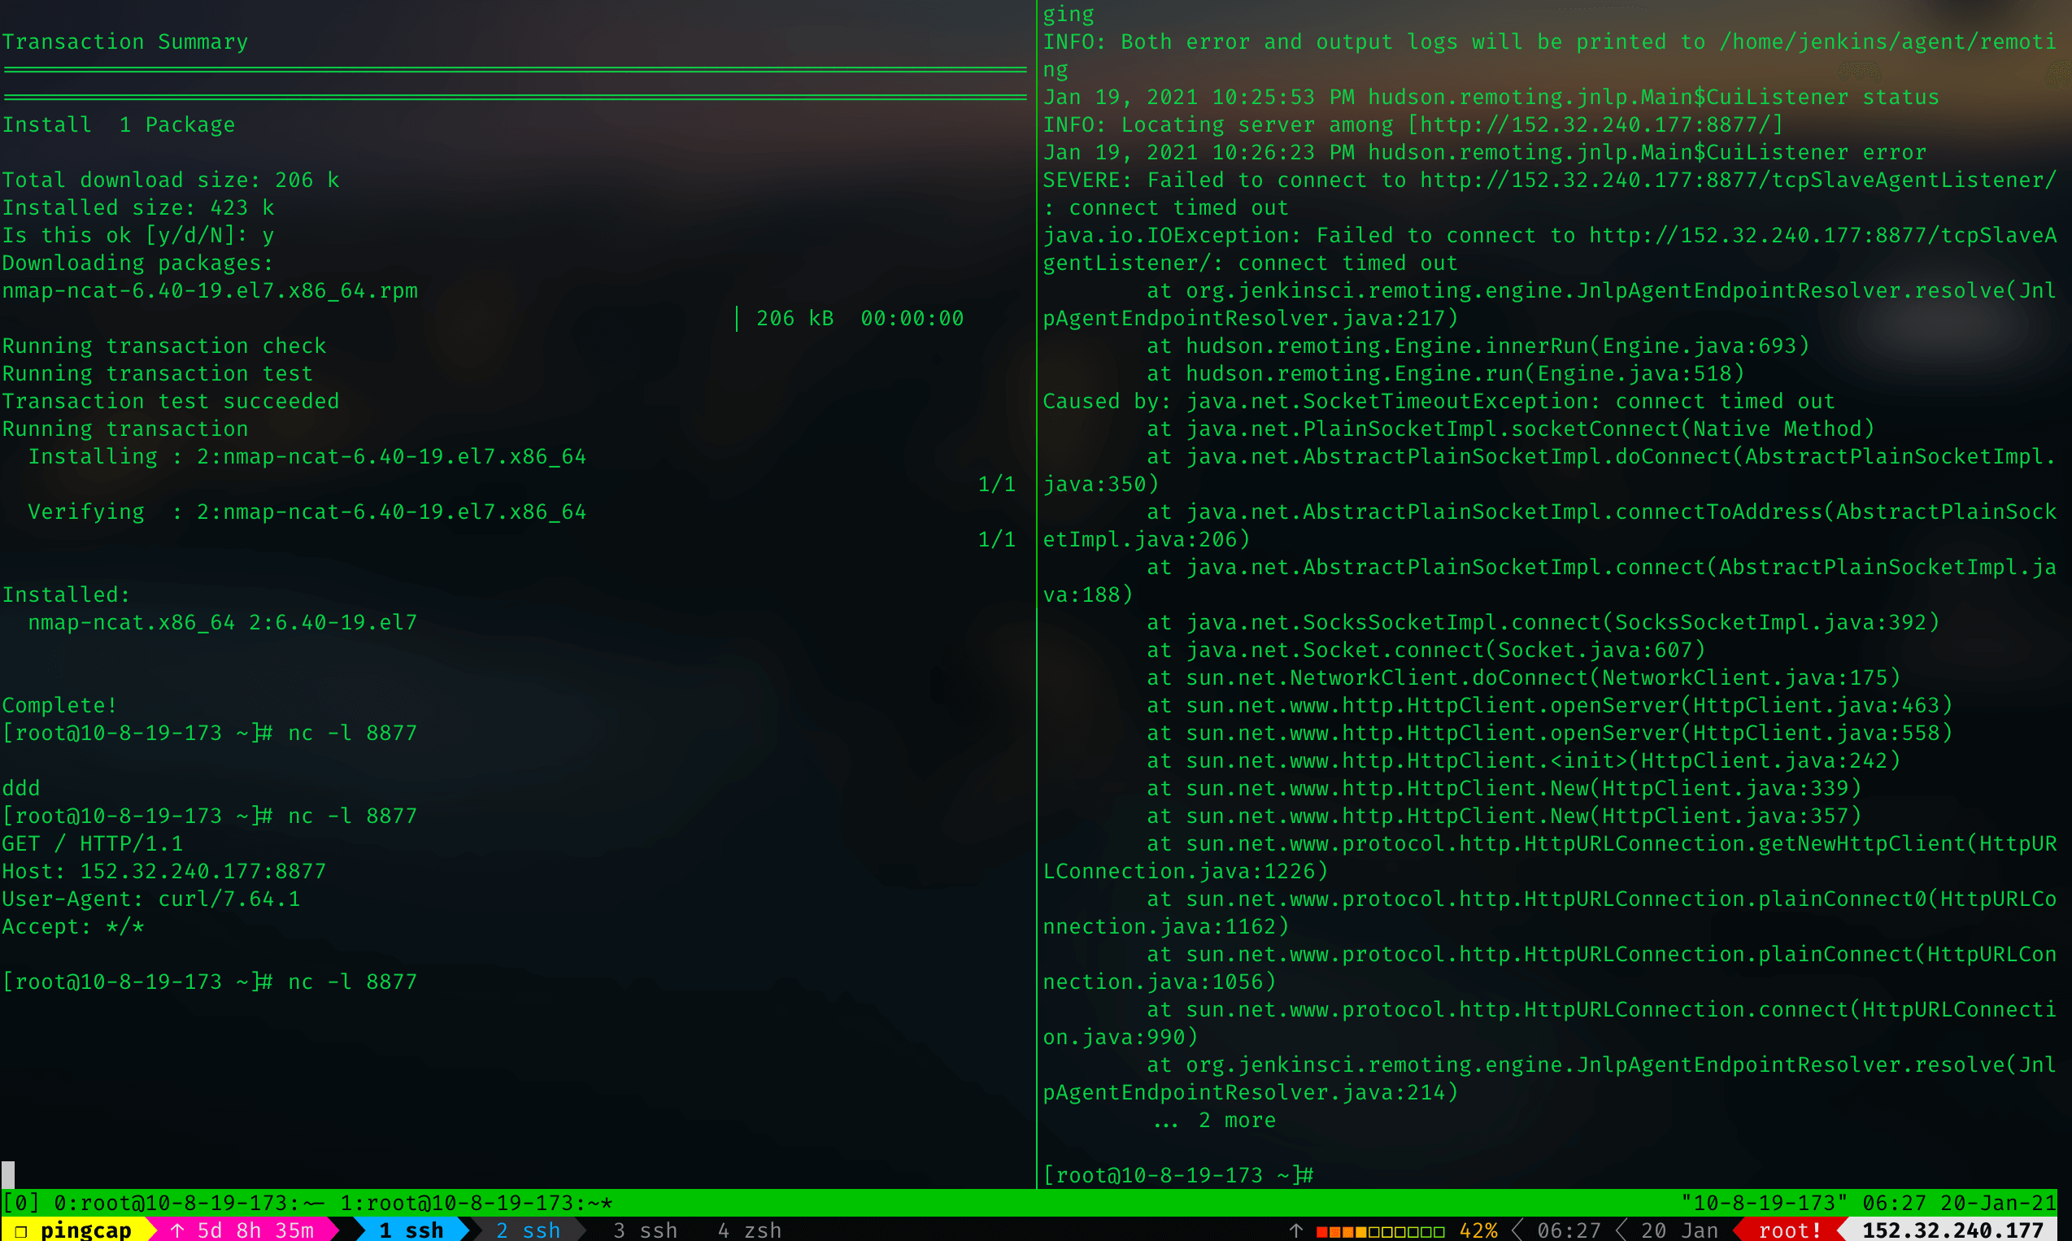Click the '20 Jan' date segment
Viewport: 2072px width, 1241px height.
[1679, 1230]
